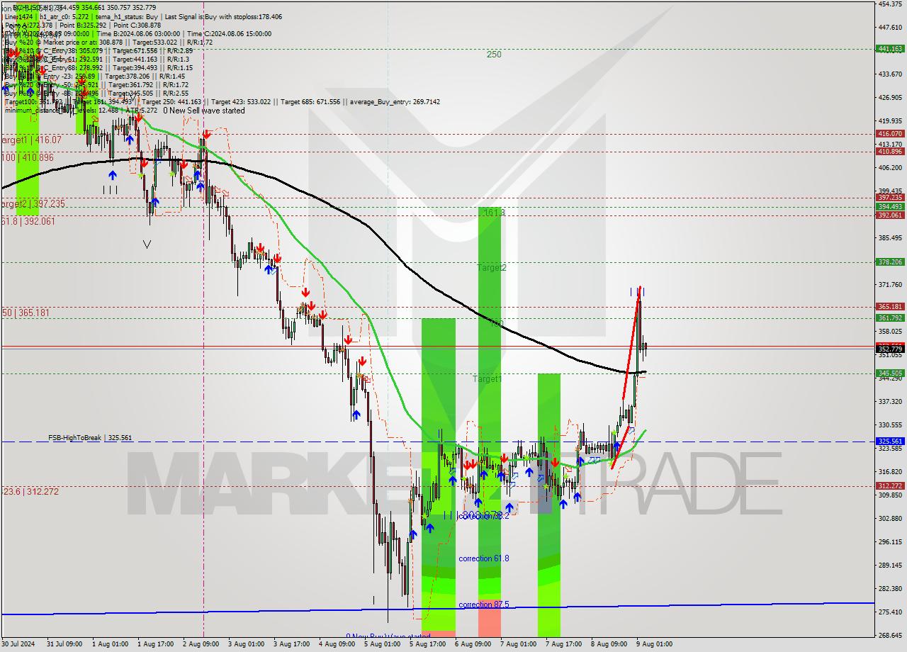Click the '0 New Sell wave started' text
The width and height of the screenshot is (907, 652).
point(204,111)
